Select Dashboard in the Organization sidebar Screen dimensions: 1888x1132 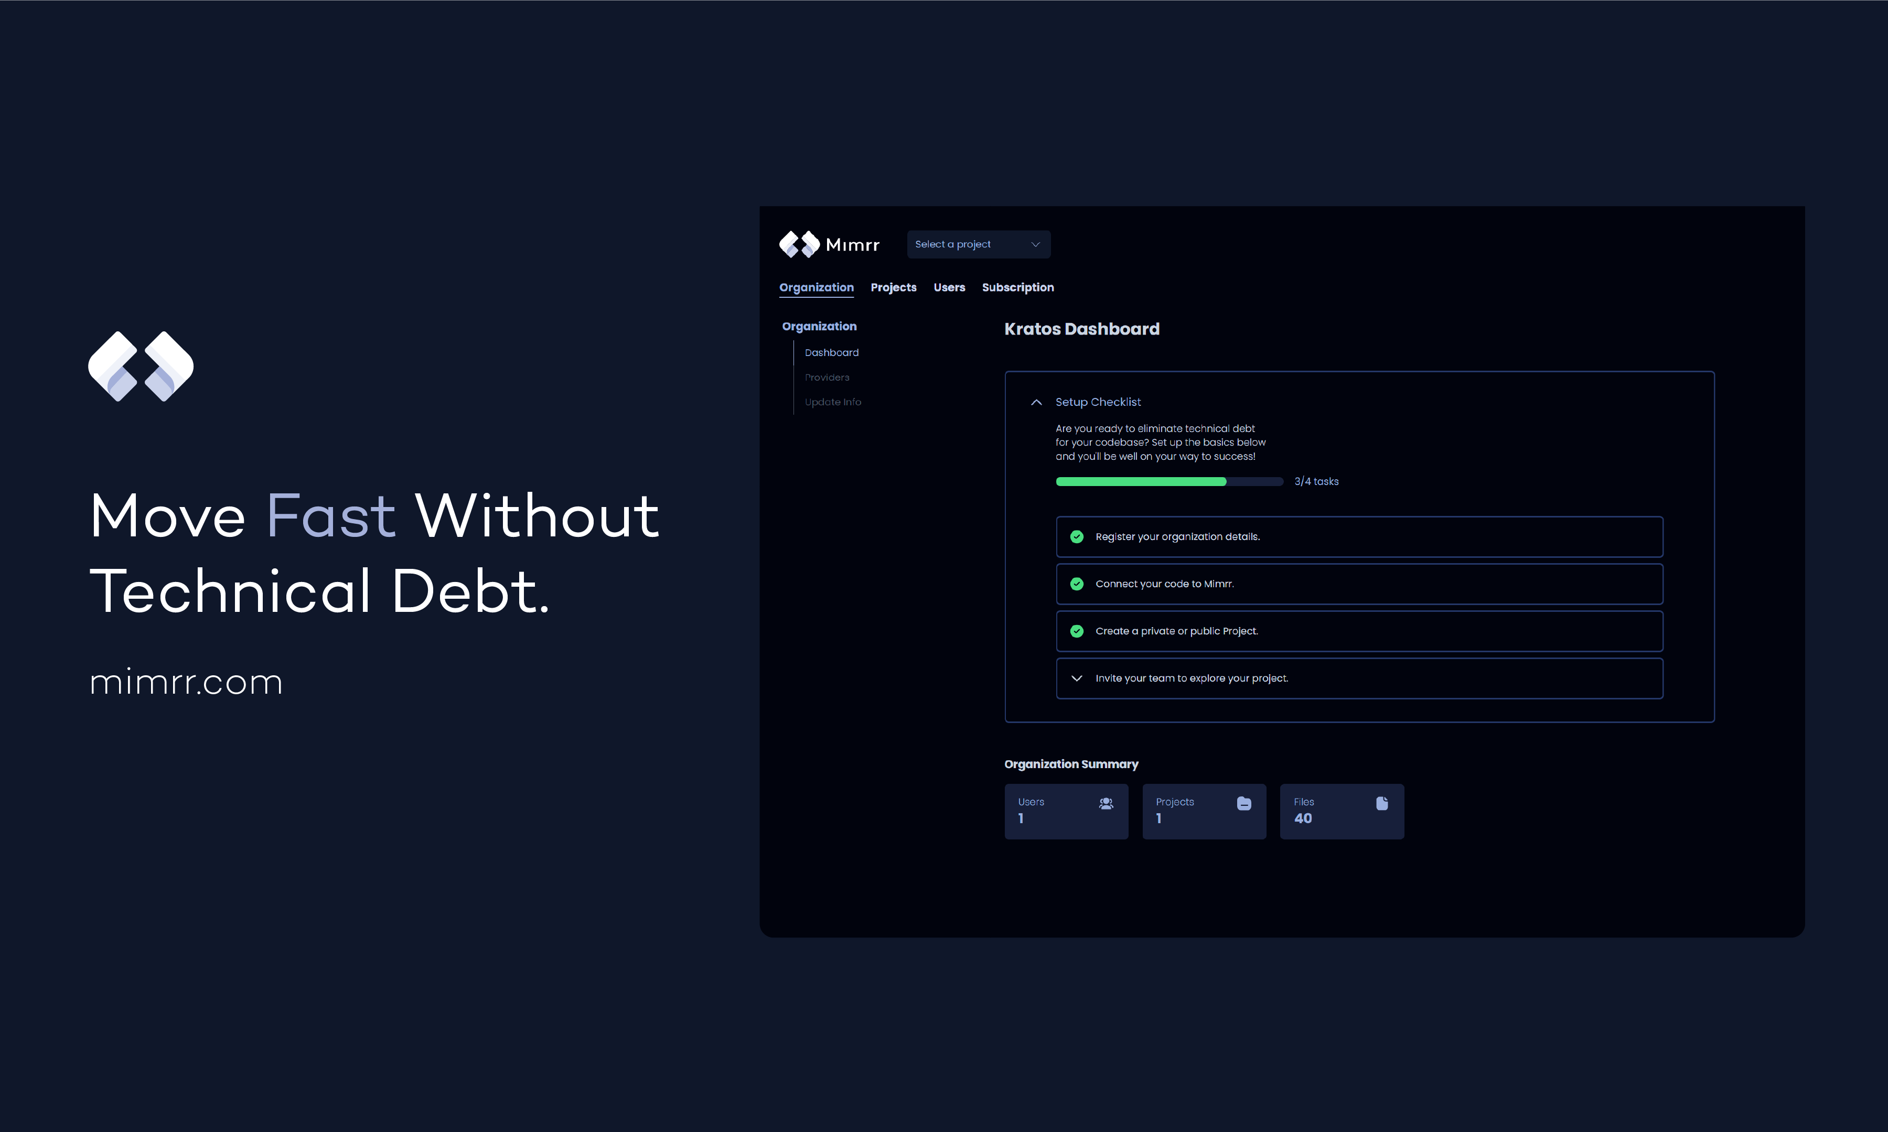pos(831,352)
